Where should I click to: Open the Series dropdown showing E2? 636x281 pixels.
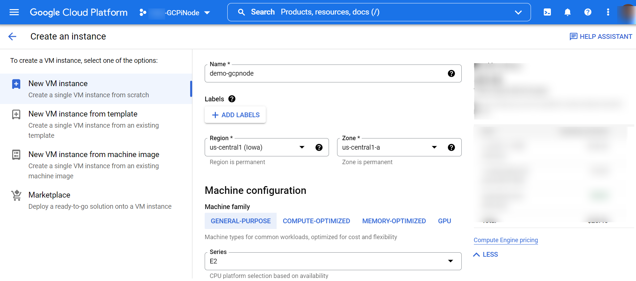tap(333, 261)
